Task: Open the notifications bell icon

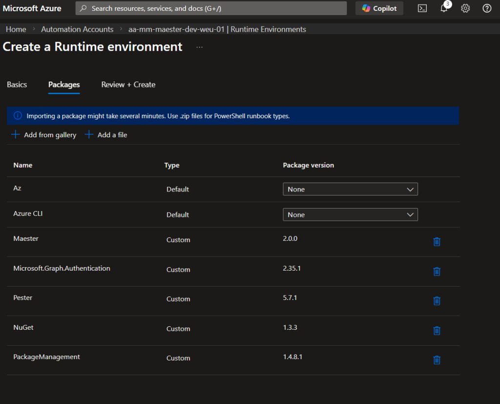Action: click(444, 8)
